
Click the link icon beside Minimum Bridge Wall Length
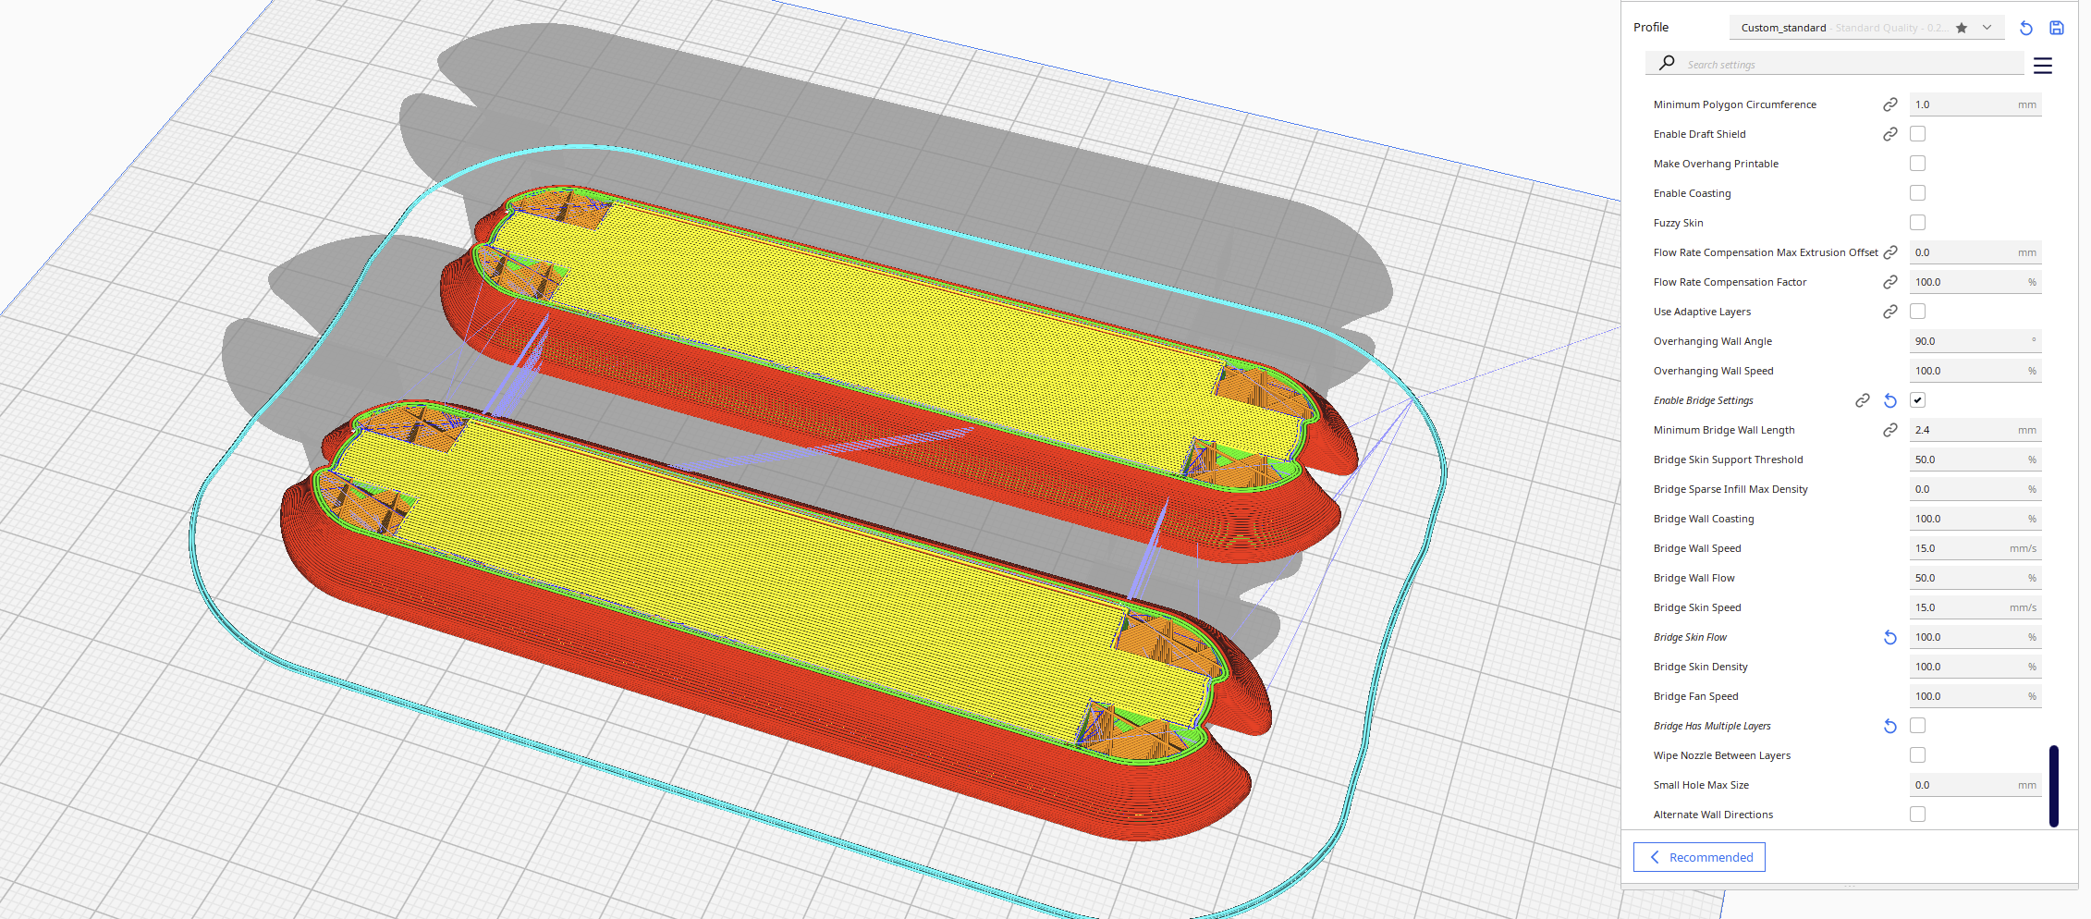coord(1889,429)
